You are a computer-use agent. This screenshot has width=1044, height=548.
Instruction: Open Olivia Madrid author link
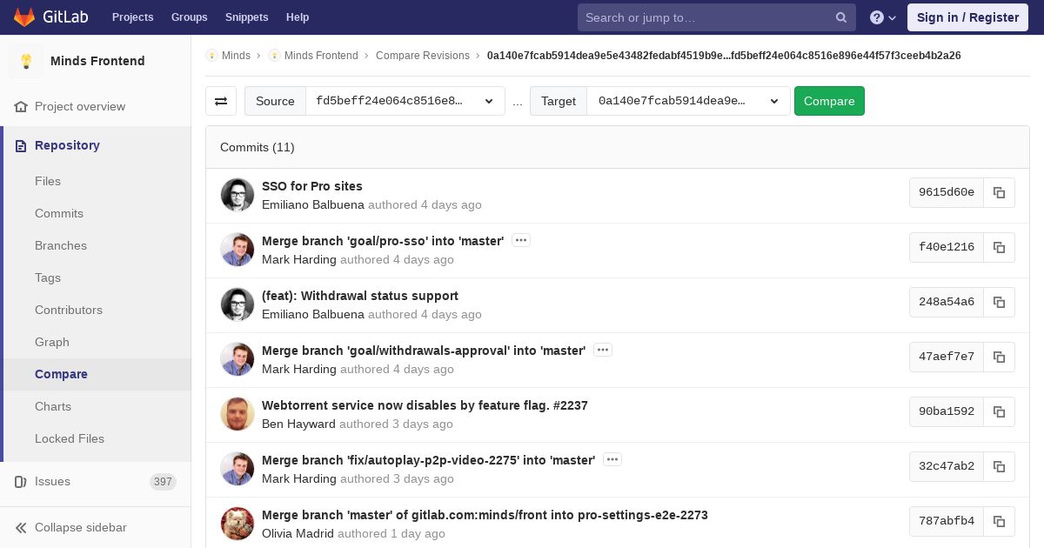[x=298, y=533]
